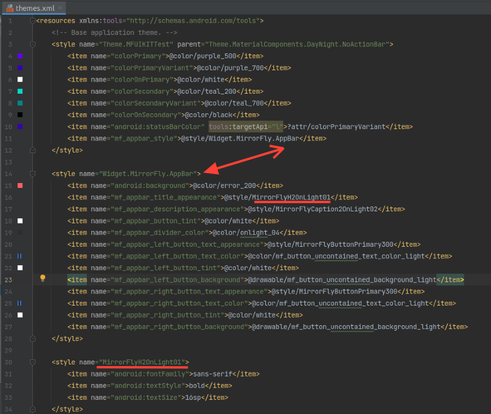This screenshot has width=491, height=414.
Task: Click @color/teal_200 value on line 7
Action: (x=207, y=92)
